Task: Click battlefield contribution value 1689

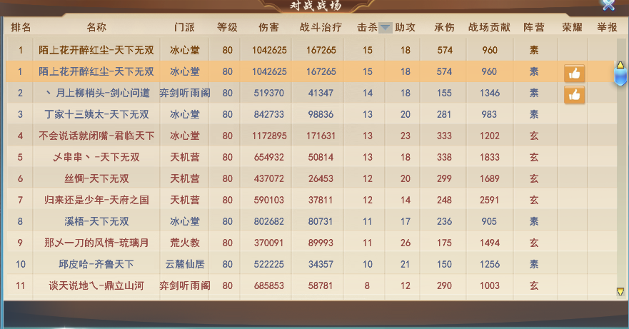Action: click(x=490, y=178)
